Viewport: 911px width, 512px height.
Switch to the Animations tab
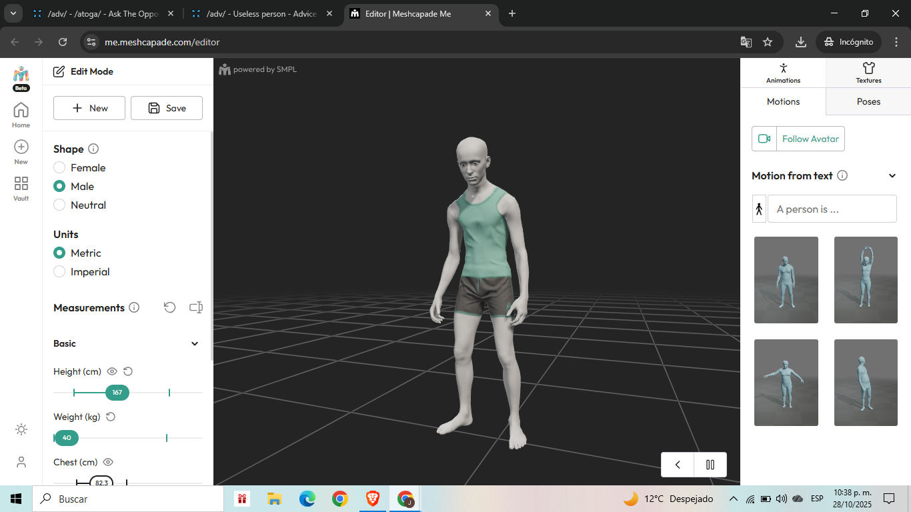pos(783,73)
